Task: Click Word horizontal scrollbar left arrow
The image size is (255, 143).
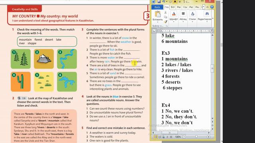Action: point(153,133)
